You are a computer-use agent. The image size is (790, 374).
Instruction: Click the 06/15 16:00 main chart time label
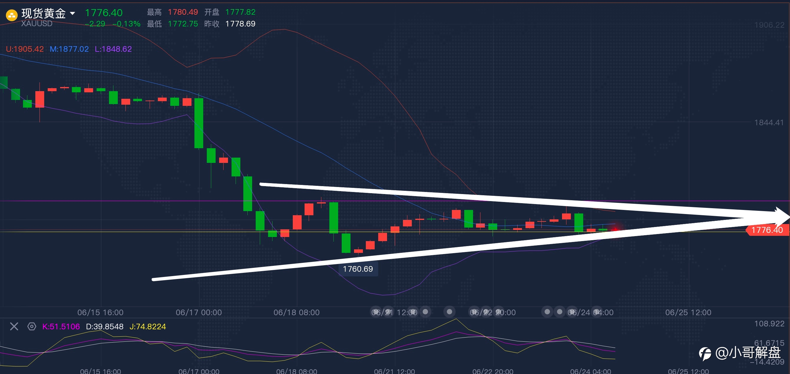100,312
